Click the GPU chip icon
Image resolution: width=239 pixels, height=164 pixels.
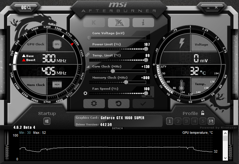point(57,44)
